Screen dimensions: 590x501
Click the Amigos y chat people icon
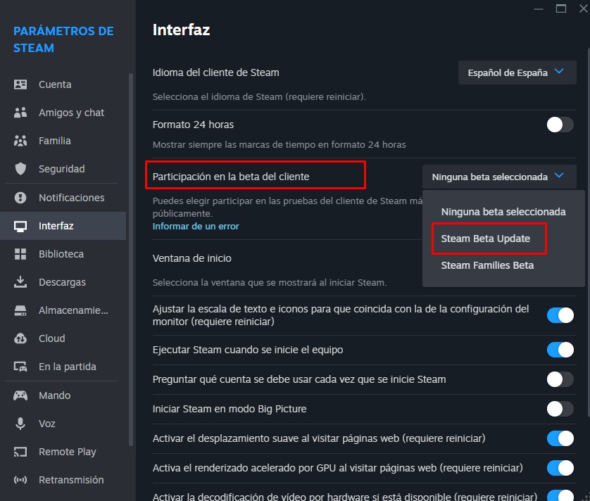pos(20,113)
